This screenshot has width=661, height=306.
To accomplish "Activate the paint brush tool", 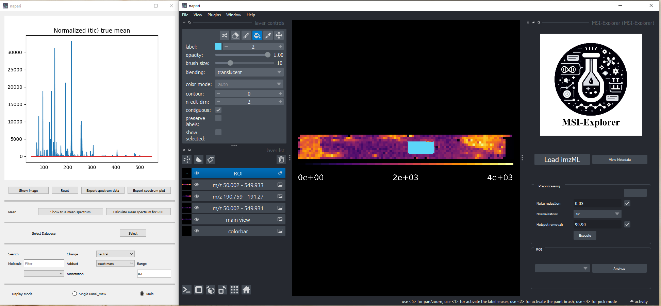I will 246,35.
